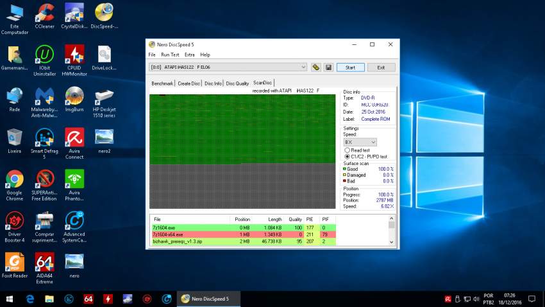
Task: Open the drive selection dropdown
Action: (x=303, y=67)
